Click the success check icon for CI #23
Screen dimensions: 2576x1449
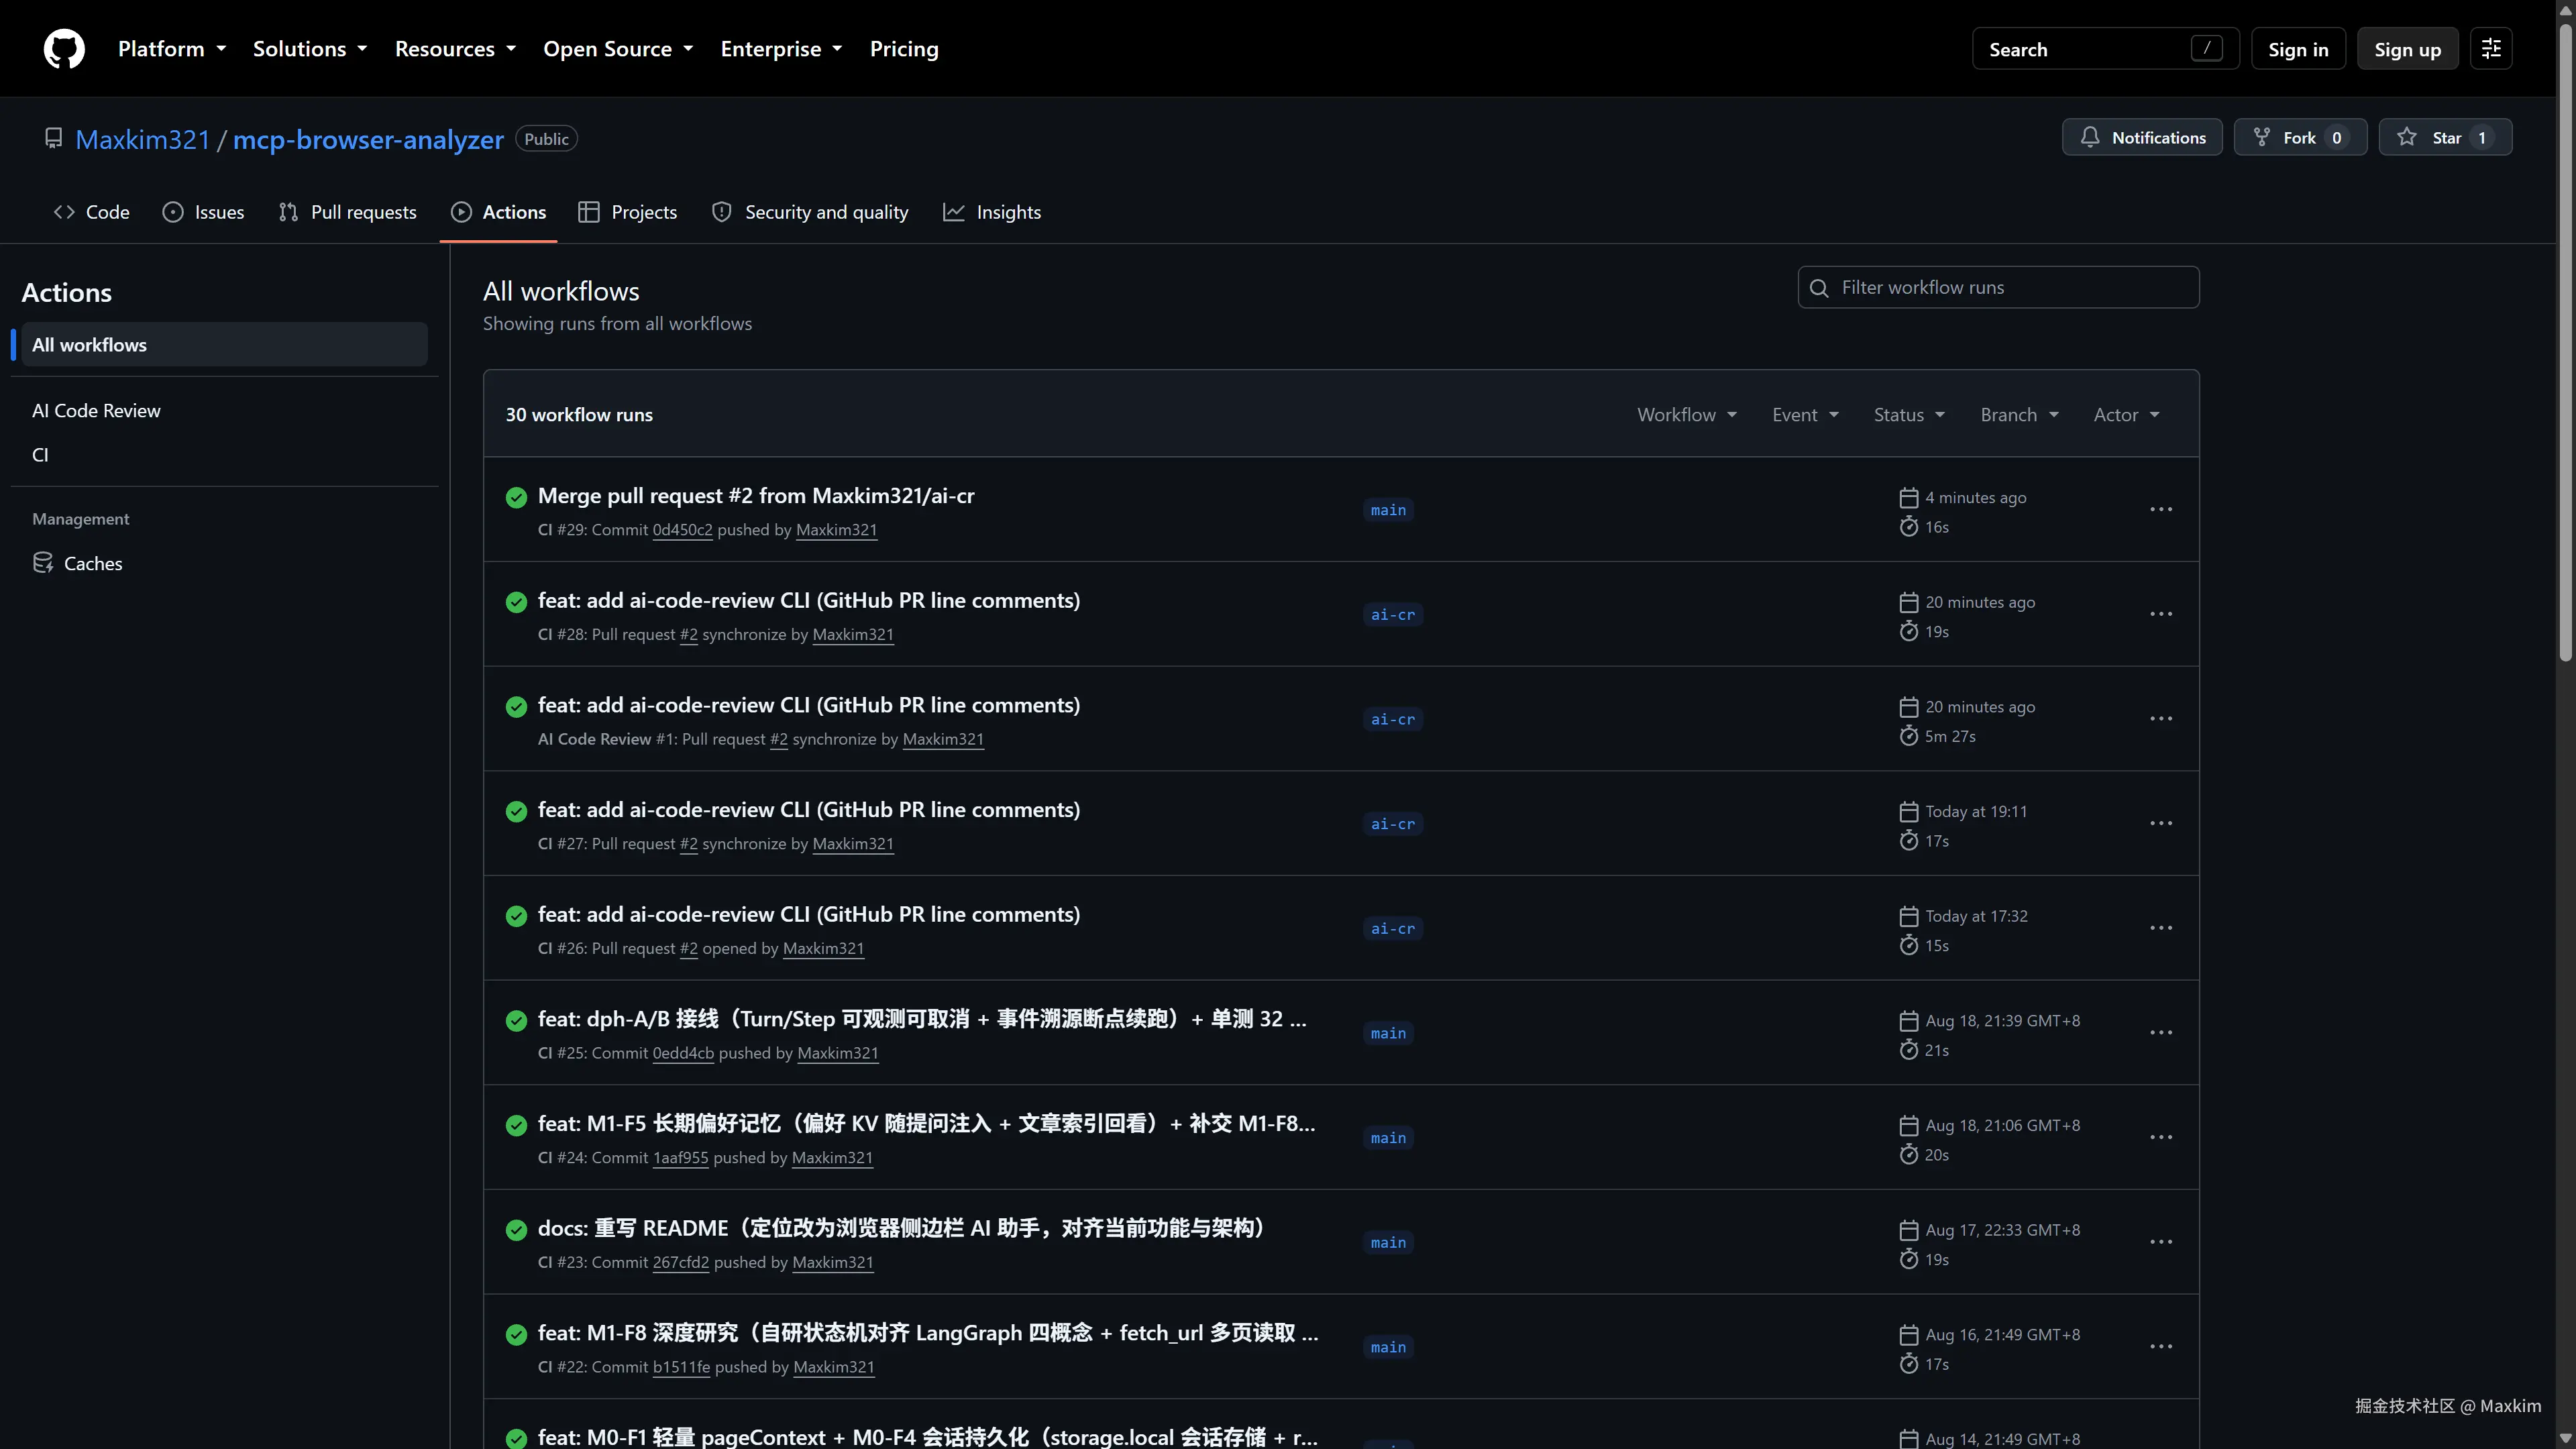pos(516,1230)
